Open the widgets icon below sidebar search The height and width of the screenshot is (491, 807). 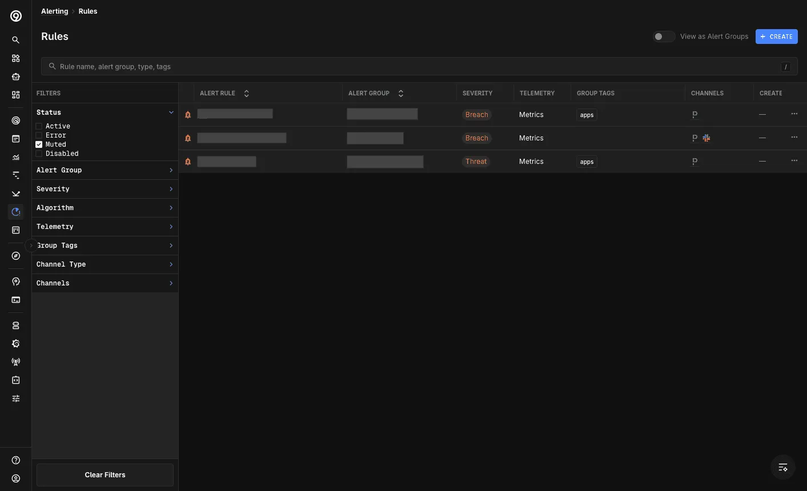pos(16,58)
